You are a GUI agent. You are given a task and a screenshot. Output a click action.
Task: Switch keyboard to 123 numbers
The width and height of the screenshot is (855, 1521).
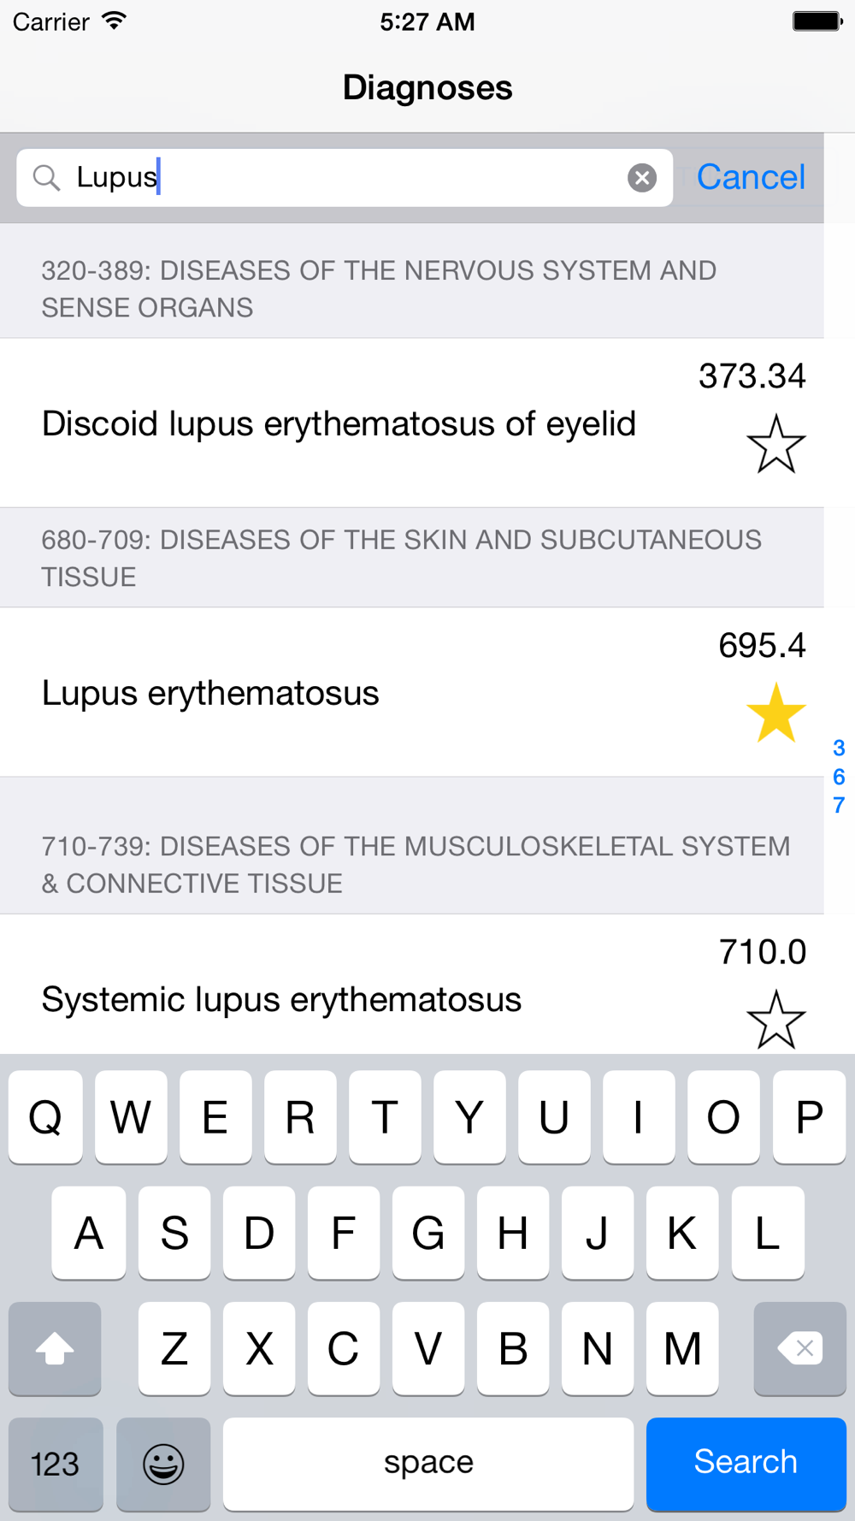[56, 1463]
